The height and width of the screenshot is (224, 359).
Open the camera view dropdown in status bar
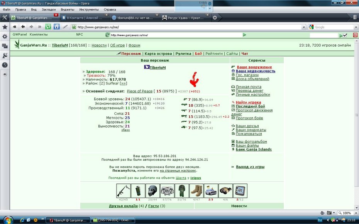(334, 213)
